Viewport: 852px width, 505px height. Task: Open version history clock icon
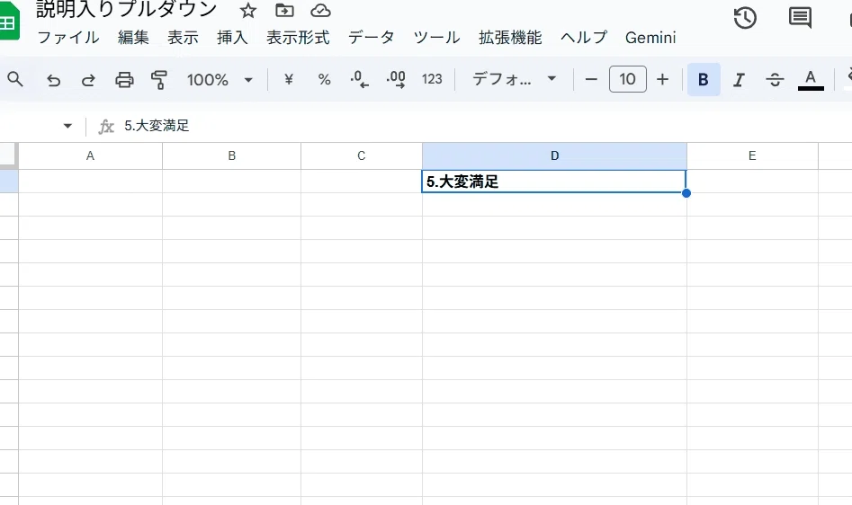745,18
